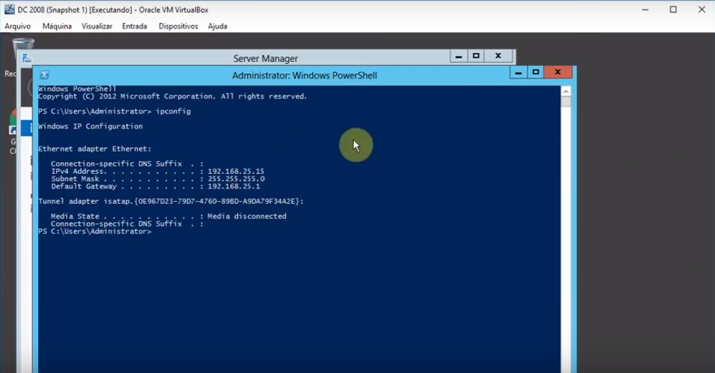Screen dimensions: 715x373
Task: Click the PowerShell vertical scrollbar thumb
Action: click(x=566, y=101)
